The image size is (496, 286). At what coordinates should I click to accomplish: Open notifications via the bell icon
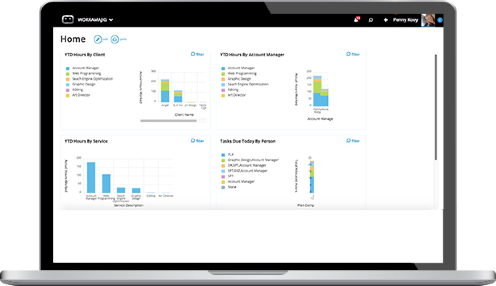point(355,19)
